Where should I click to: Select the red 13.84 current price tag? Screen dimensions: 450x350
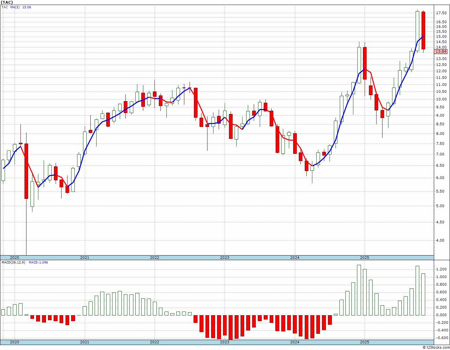(441, 52)
